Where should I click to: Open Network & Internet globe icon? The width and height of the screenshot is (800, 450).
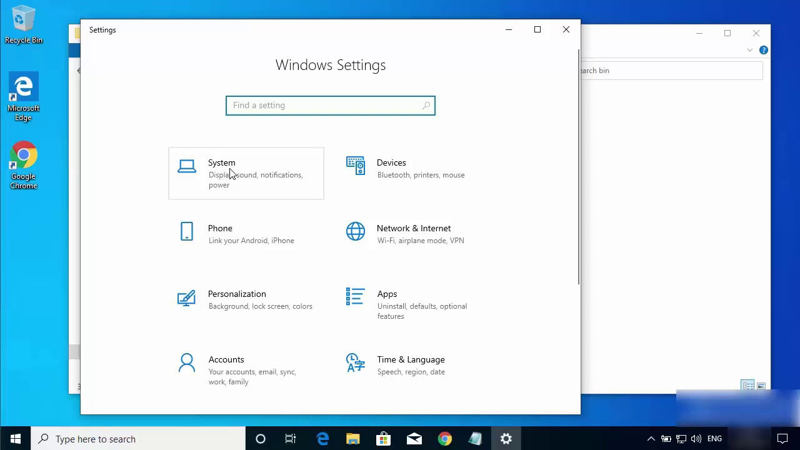[355, 231]
